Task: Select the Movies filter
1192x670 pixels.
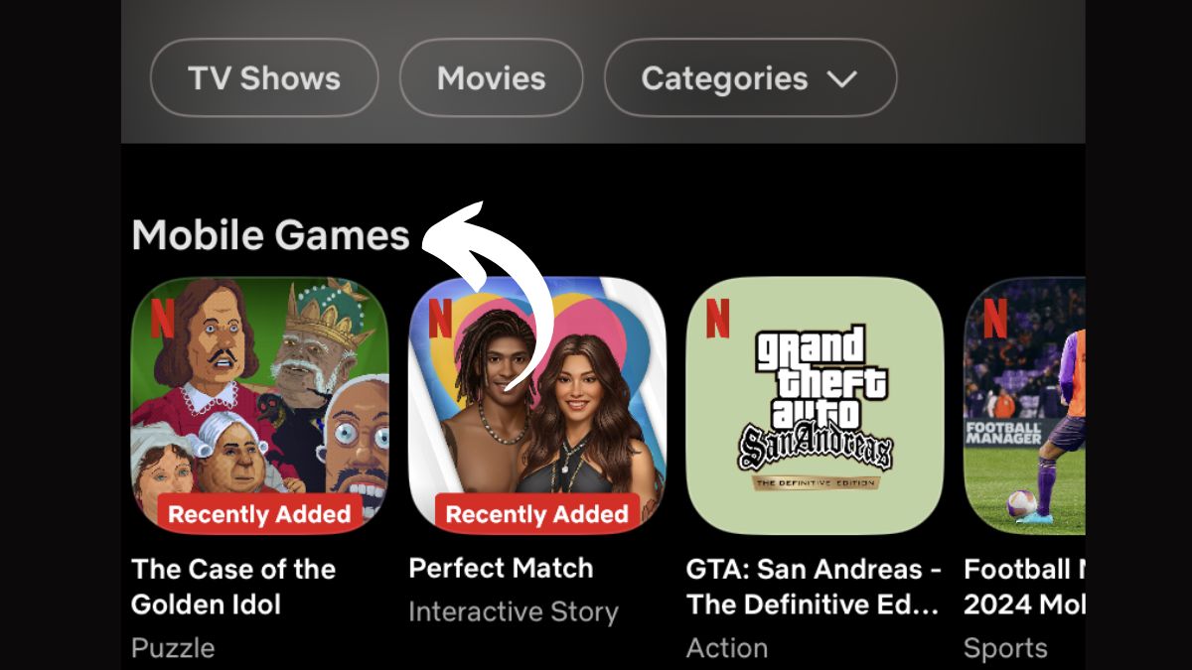Action: [491, 77]
